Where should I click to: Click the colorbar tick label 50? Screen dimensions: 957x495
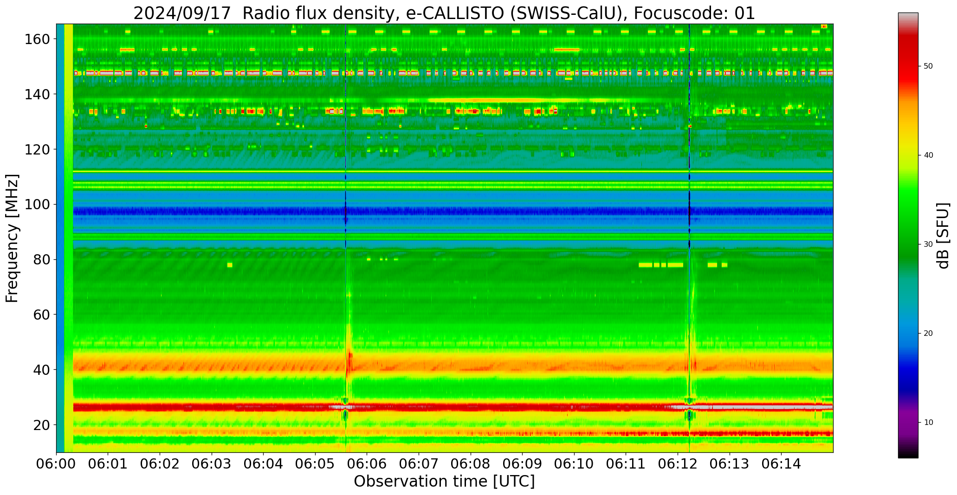click(x=928, y=66)
